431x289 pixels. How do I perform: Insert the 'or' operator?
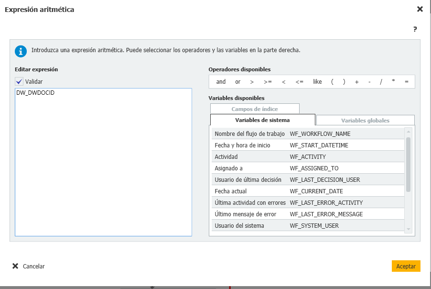[x=237, y=82]
